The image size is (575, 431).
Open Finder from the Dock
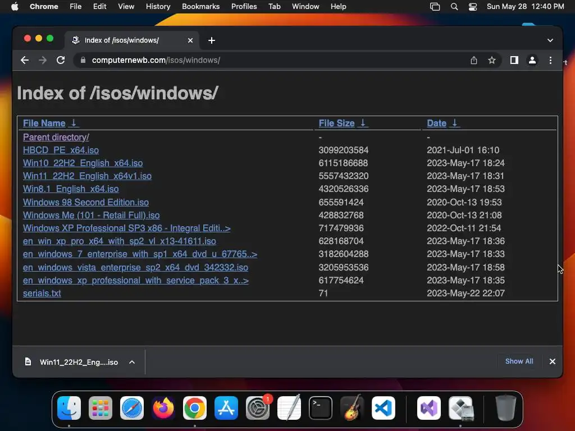(69, 408)
